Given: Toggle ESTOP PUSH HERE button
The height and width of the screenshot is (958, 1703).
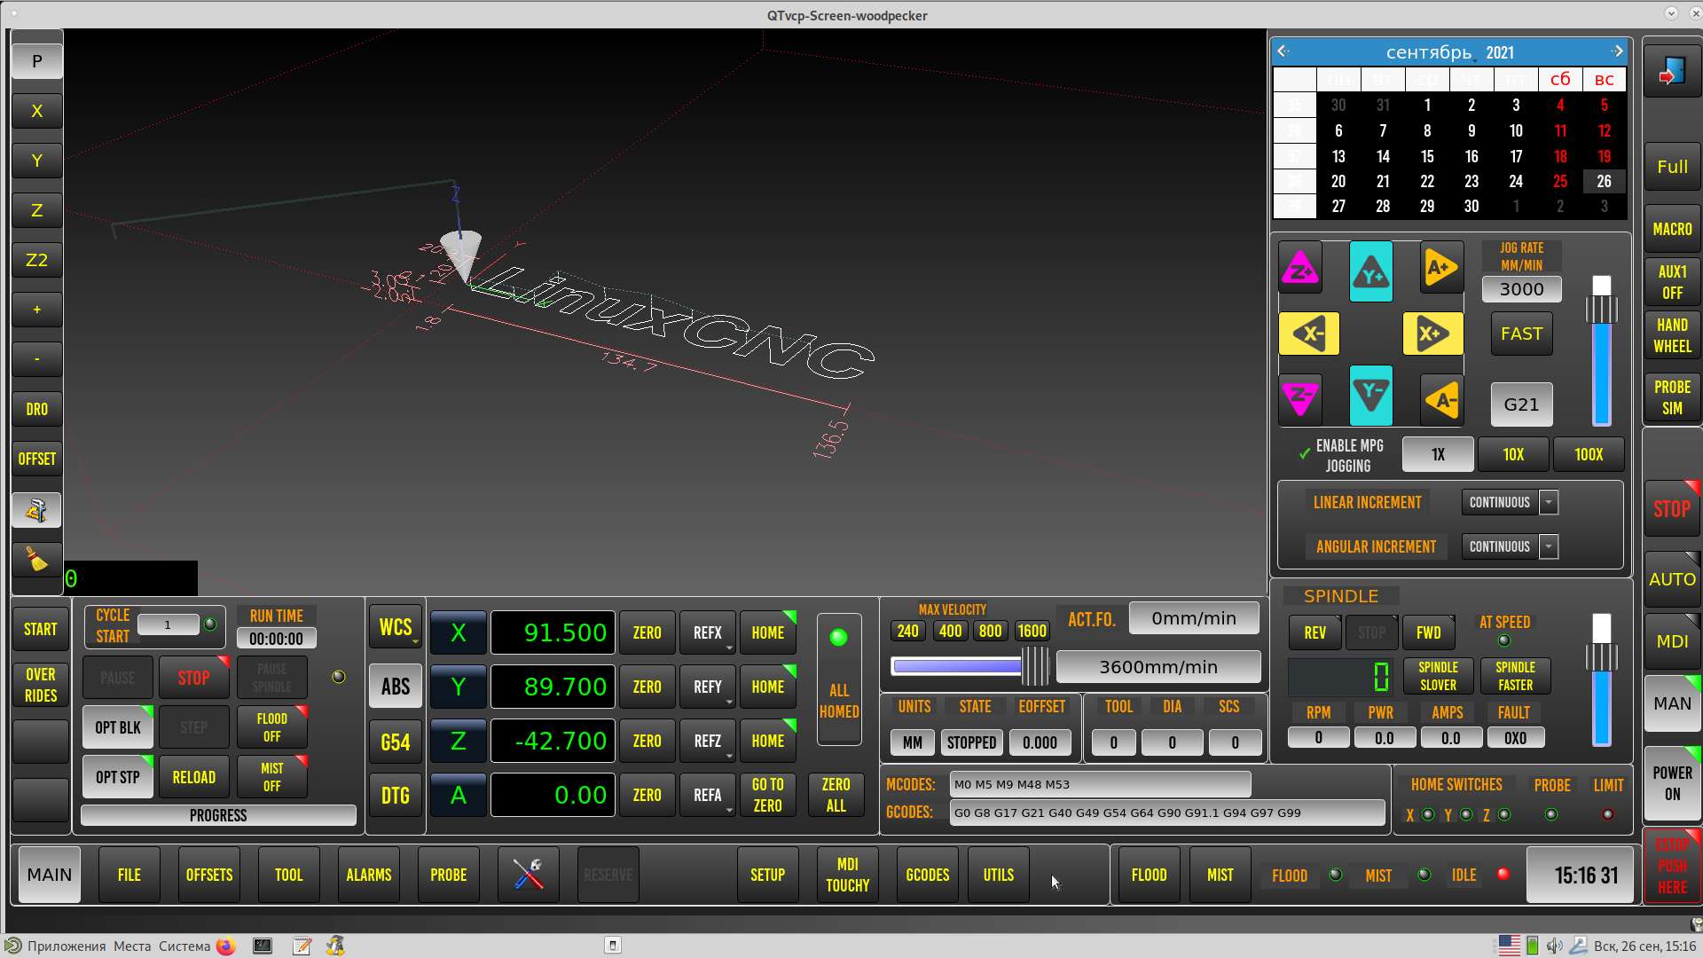Looking at the screenshot, I should tap(1672, 866).
